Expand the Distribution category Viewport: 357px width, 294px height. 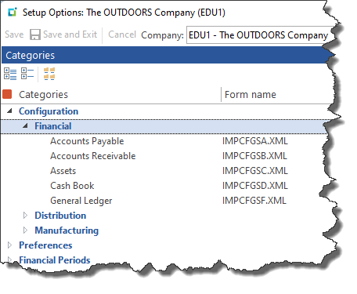(25, 216)
